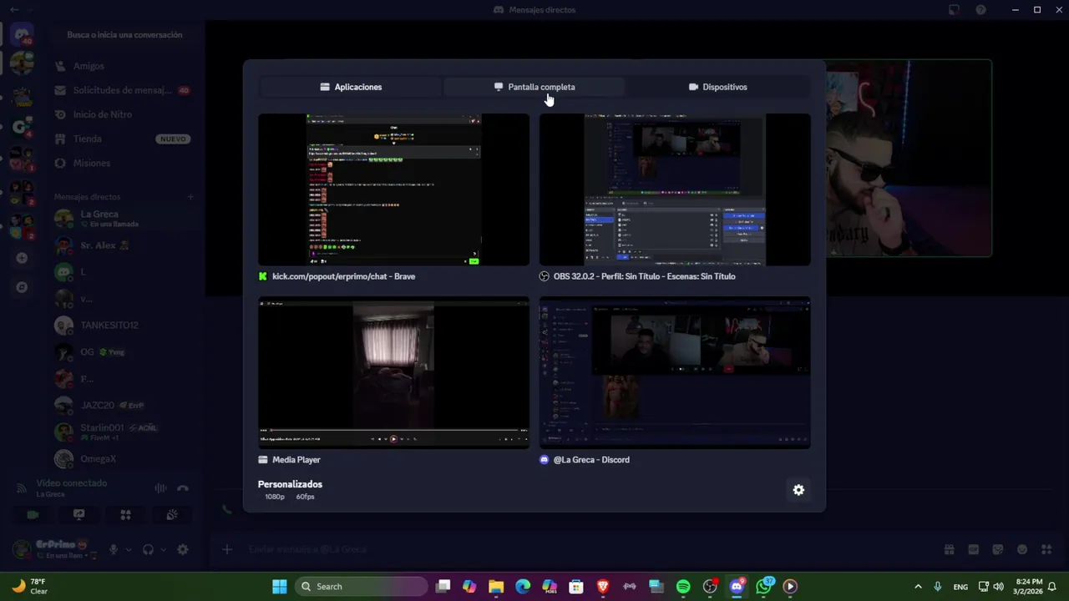Switch to the Aplicaciones tab
The image size is (1069, 601).
pyautogui.click(x=351, y=87)
